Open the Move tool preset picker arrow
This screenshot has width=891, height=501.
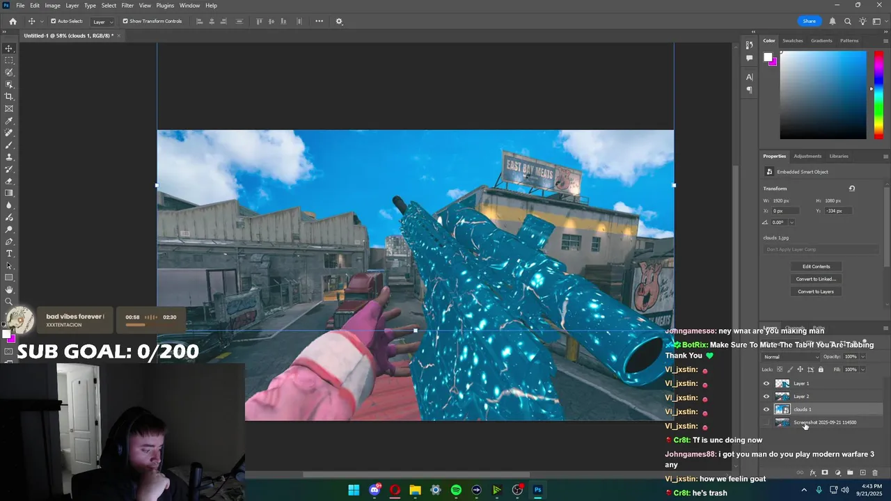pos(42,22)
